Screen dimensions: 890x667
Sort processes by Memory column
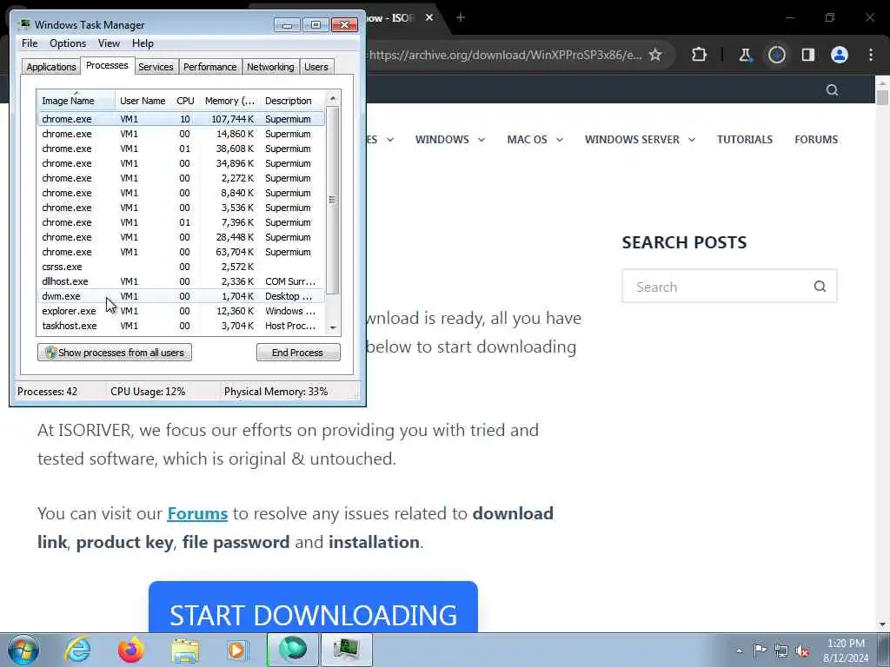click(x=229, y=101)
